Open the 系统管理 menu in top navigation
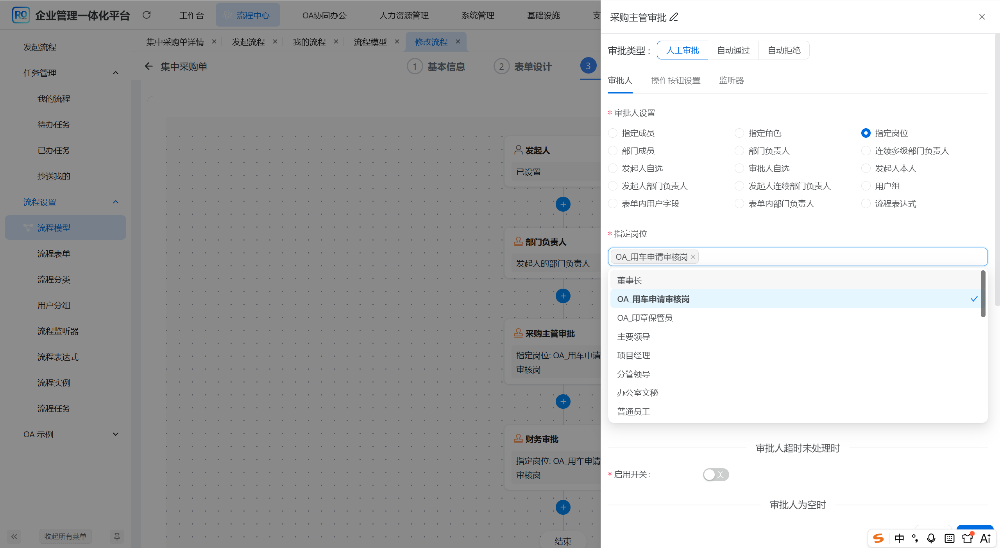The width and height of the screenshot is (1000, 548). click(477, 15)
